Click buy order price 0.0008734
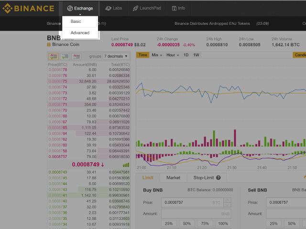The image size is (306, 229). 58,224
